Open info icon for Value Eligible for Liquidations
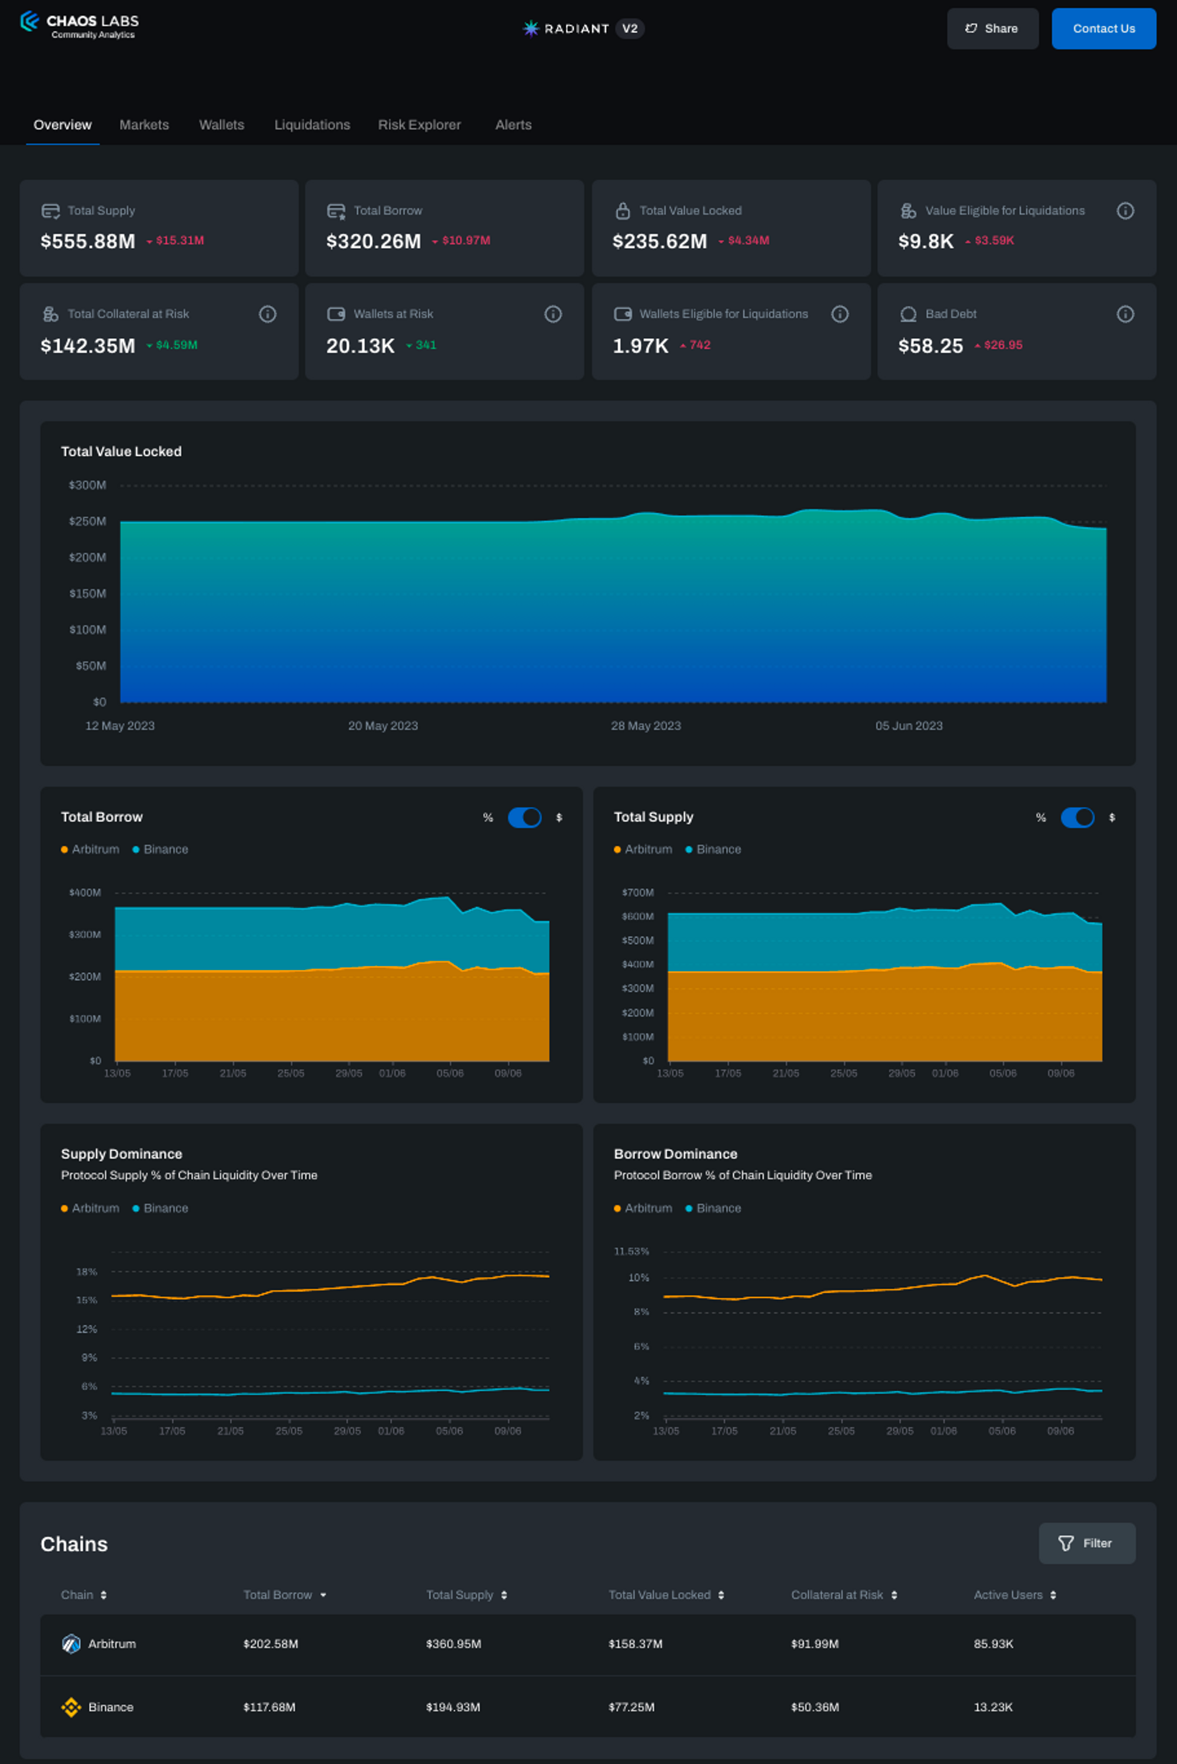Viewport: 1177px width, 1764px height. pos(1125,211)
